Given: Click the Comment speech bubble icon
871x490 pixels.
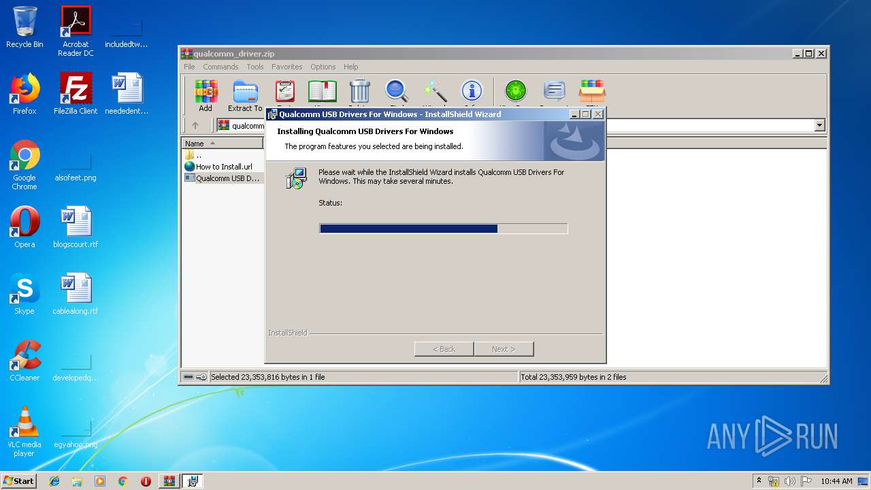Looking at the screenshot, I should [x=555, y=92].
